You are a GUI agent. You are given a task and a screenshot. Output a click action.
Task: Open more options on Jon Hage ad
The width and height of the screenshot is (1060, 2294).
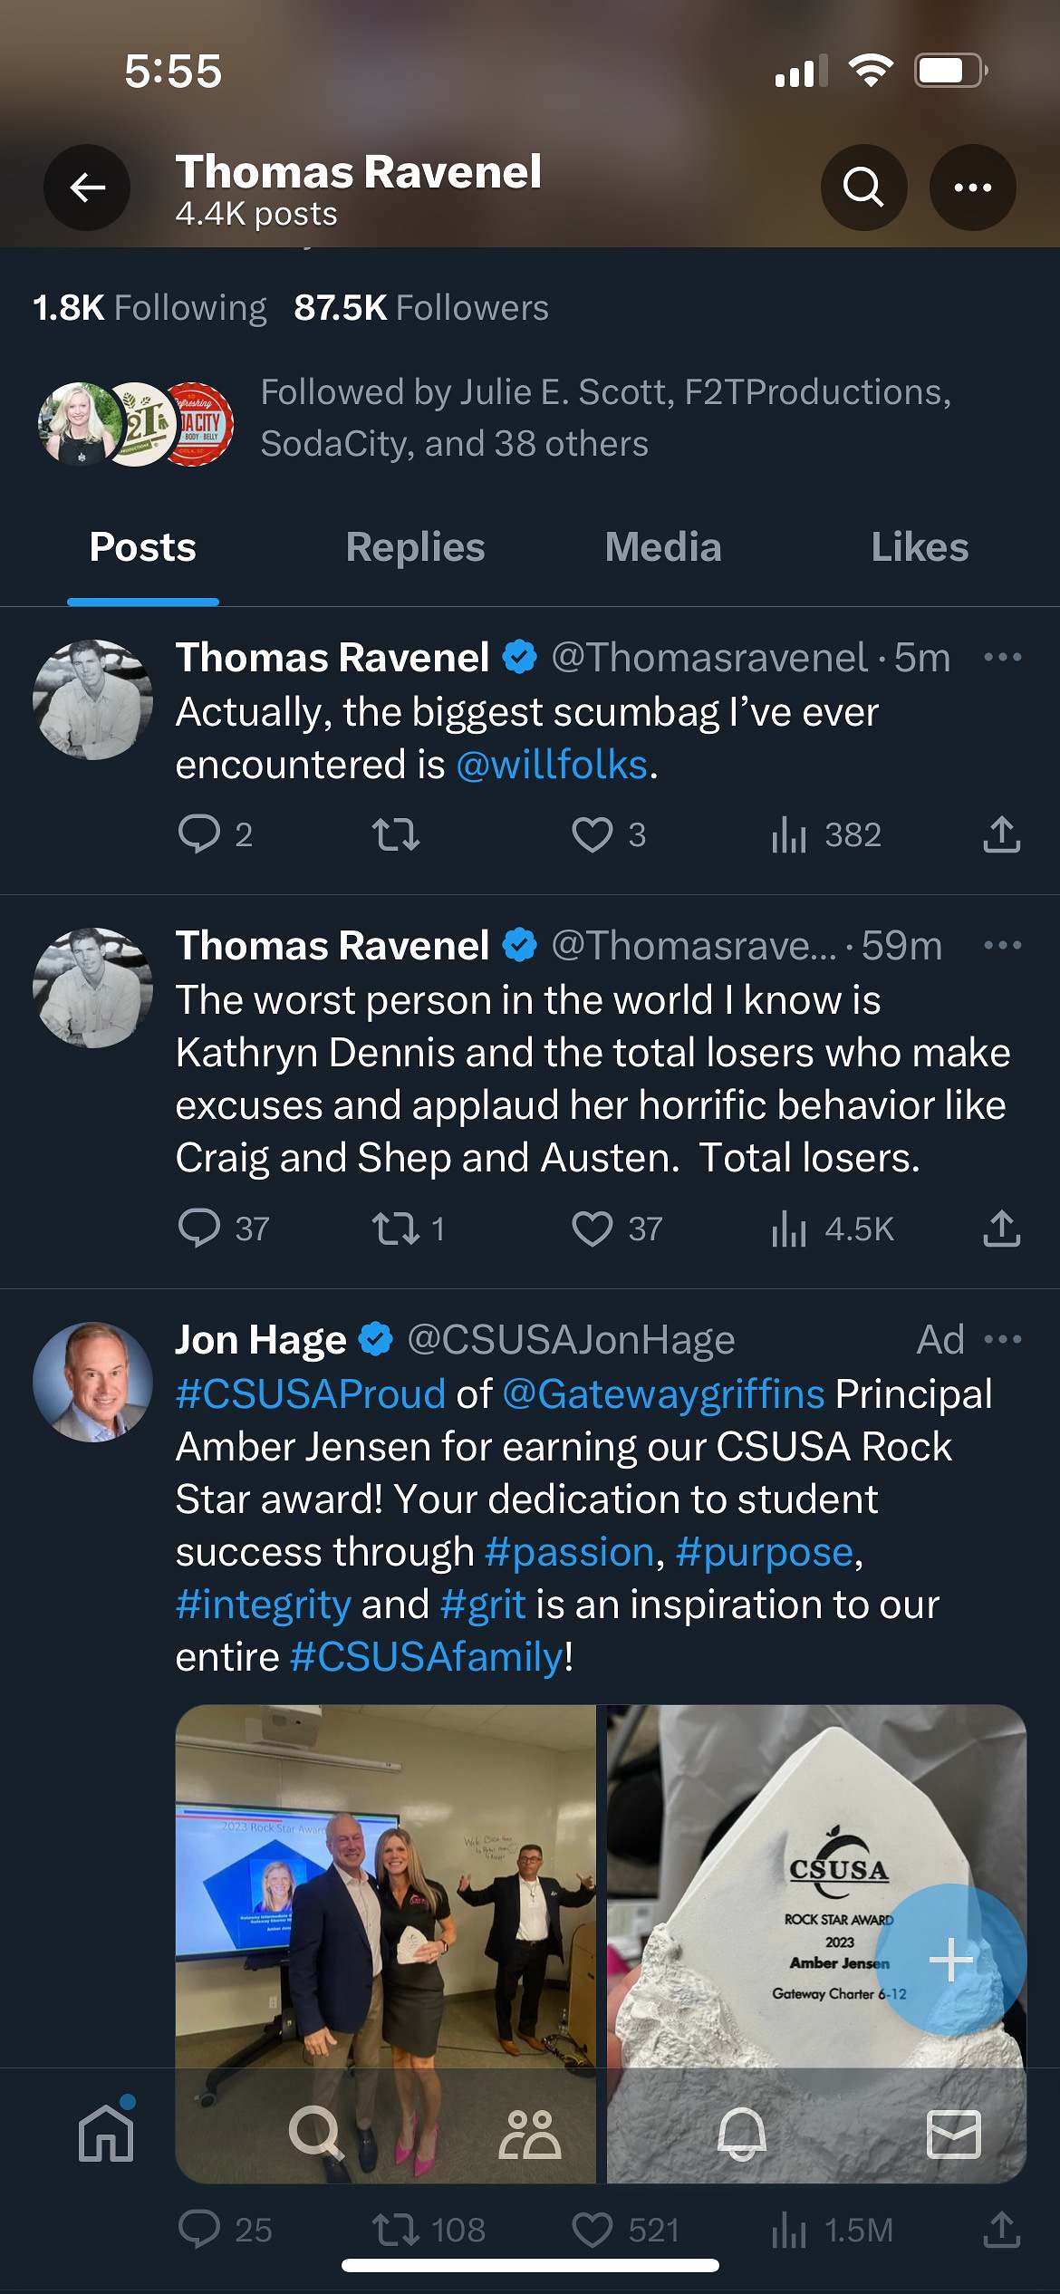tap(1002, 1340)
